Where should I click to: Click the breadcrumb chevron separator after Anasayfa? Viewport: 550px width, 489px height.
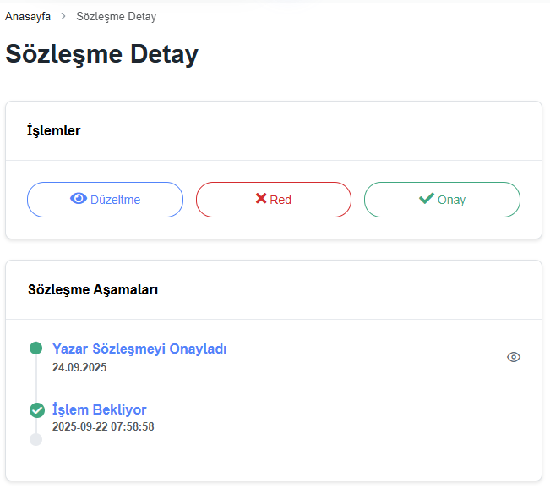(63, 16)
